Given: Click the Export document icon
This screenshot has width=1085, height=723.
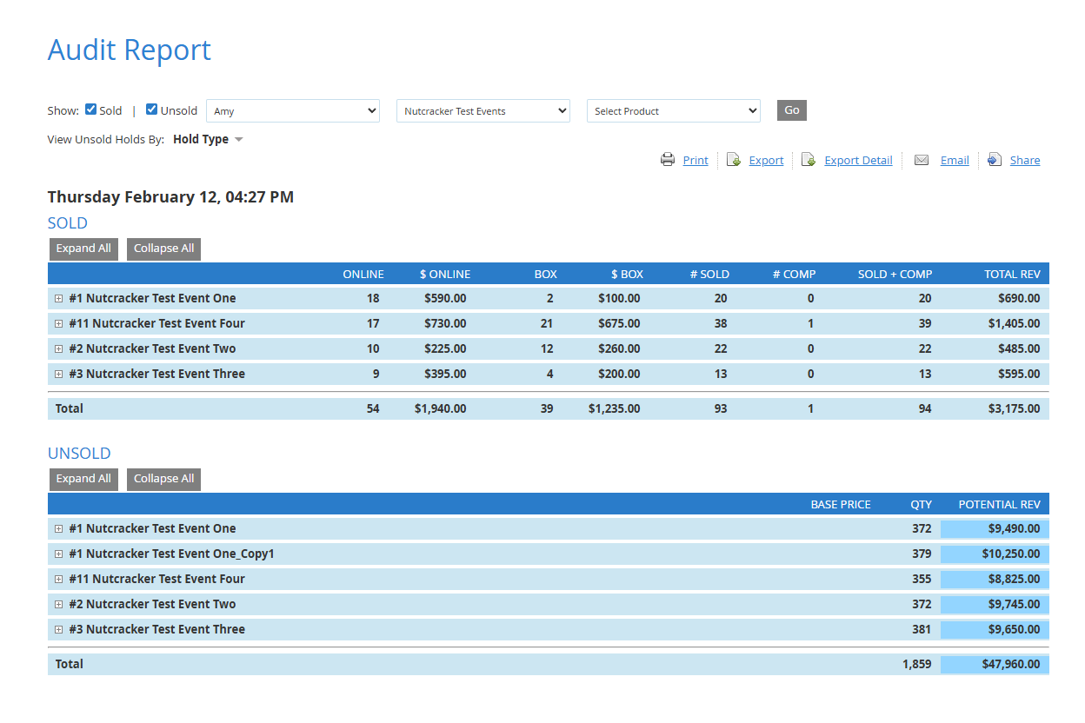Looking at the screenshot, I should (734, 160).
